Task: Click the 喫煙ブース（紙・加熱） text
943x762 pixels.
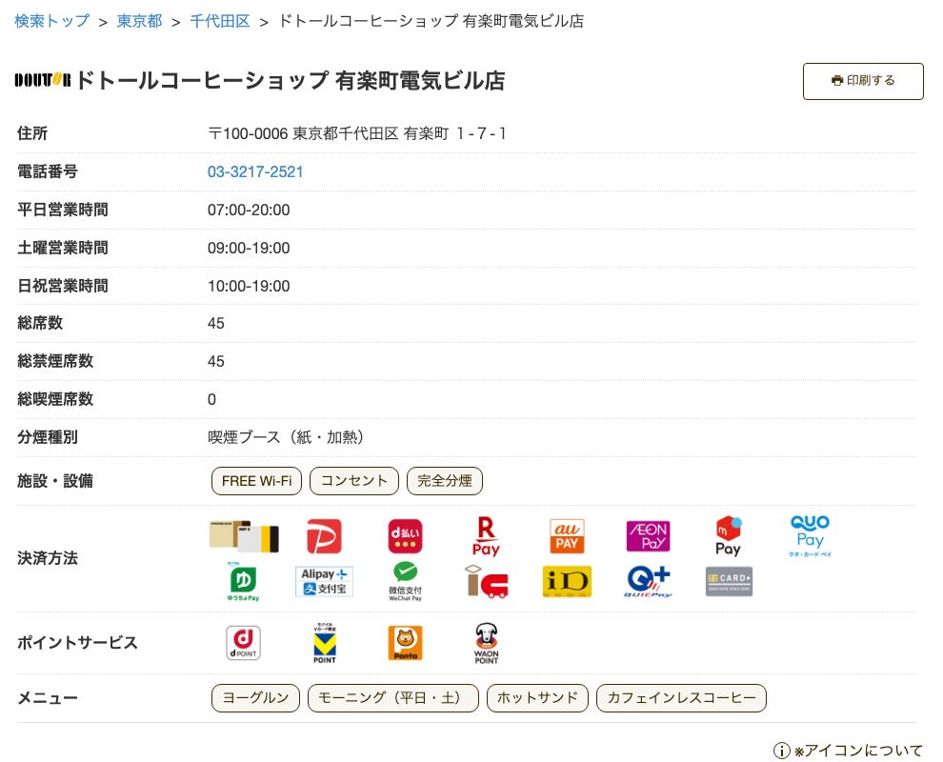Action: click(286, 437)
